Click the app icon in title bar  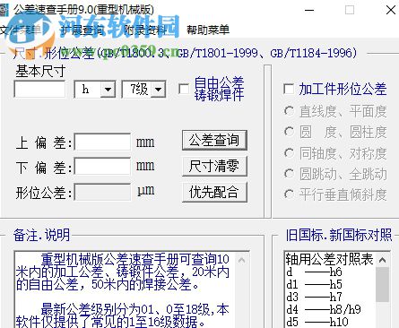tap(4, 10)
